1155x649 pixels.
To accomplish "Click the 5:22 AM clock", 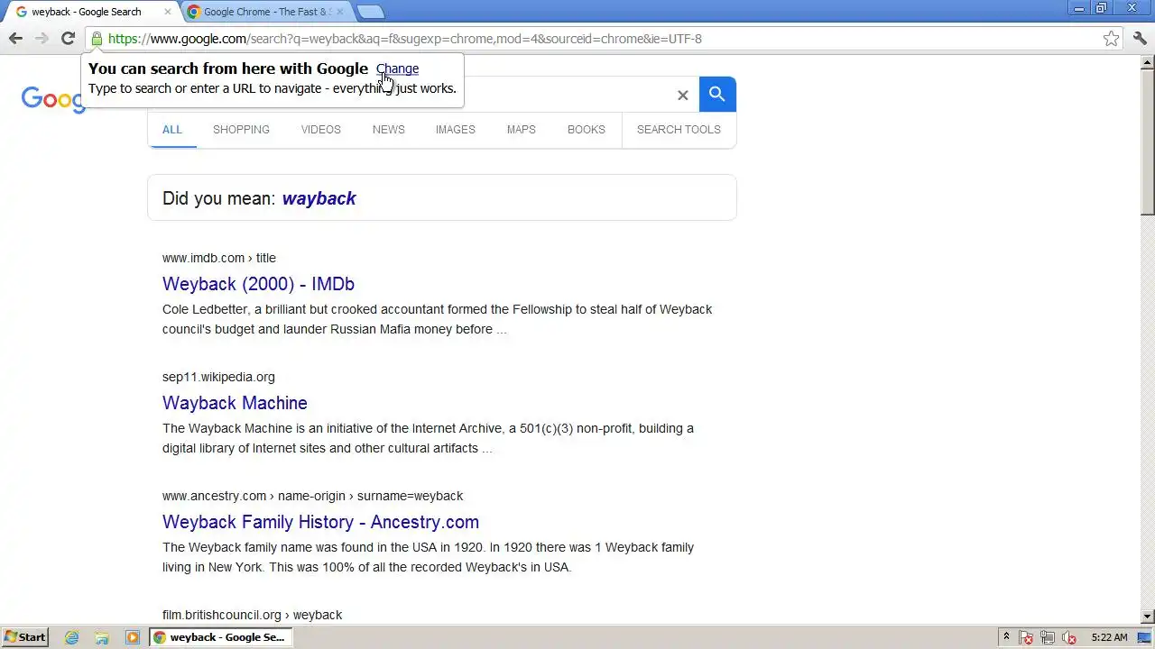I will (x=1109, y=637).
